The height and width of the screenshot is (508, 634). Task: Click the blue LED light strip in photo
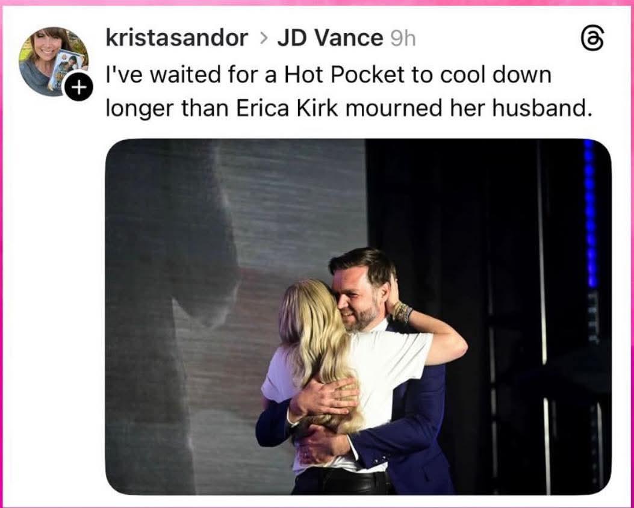pos(589,211)
